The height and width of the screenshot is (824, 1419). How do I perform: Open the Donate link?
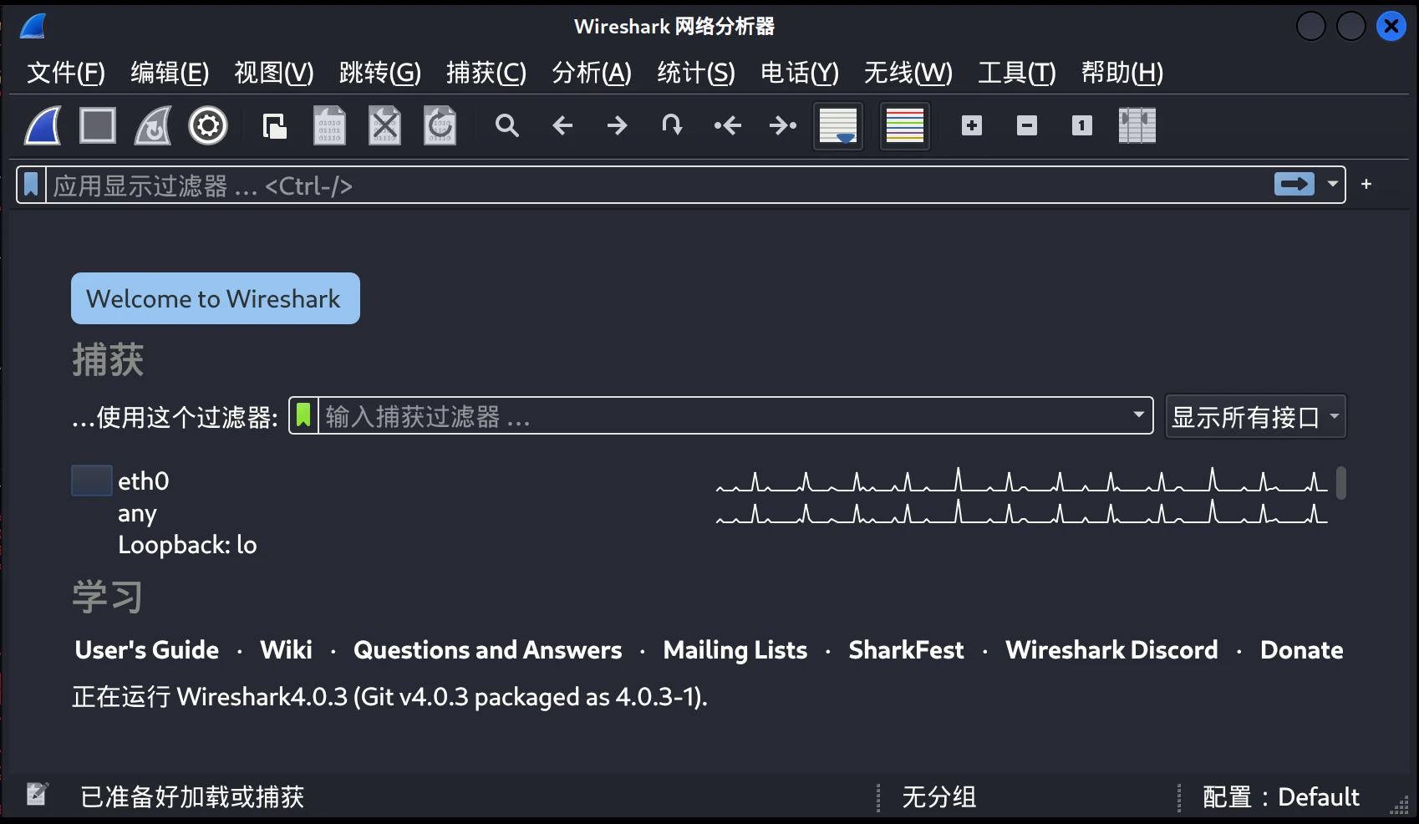click(x=1302, y=650)
